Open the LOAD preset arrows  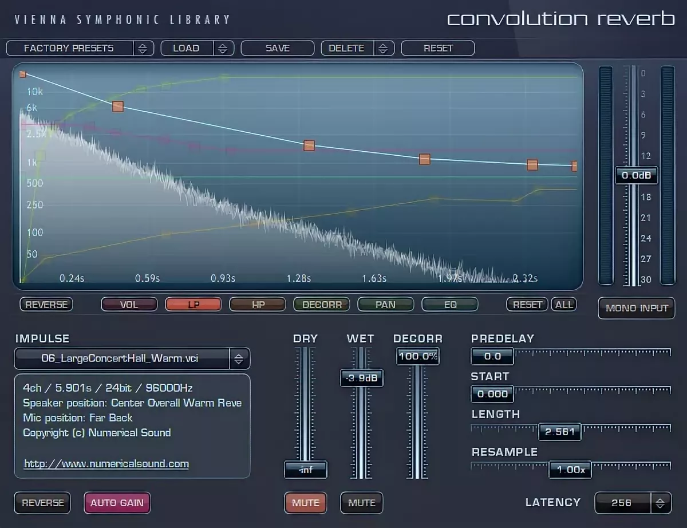(223, 48)
